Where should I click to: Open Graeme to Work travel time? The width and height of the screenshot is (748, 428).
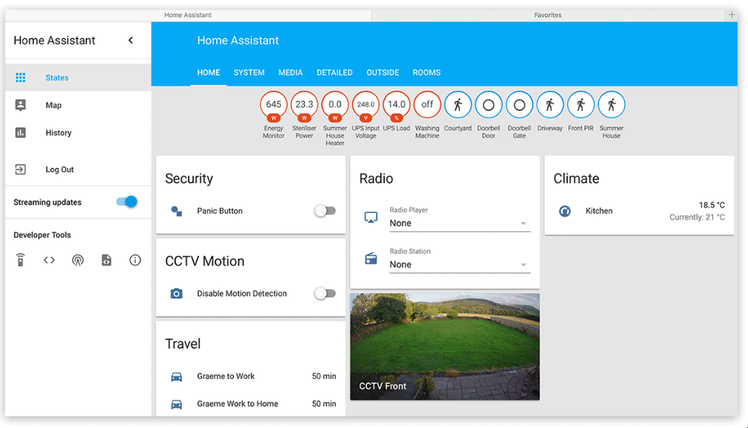click(251, 376)
